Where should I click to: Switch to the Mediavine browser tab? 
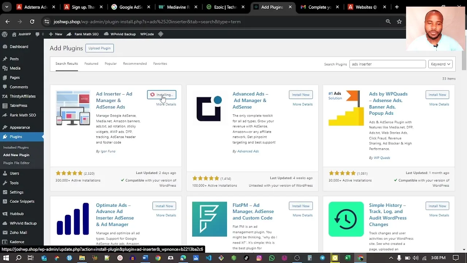point(175,7)
